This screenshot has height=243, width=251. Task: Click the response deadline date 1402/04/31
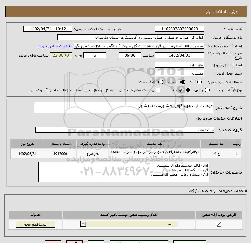coord(179,55)
